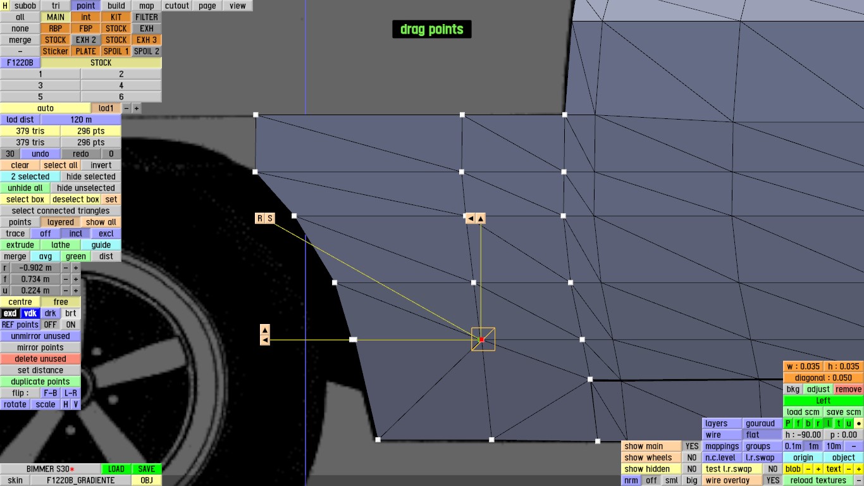Click the hide selected button

pos(91,177)
